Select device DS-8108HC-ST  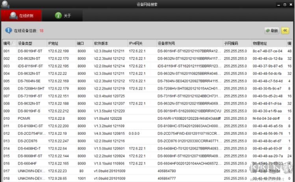click(x=30, y=126)
